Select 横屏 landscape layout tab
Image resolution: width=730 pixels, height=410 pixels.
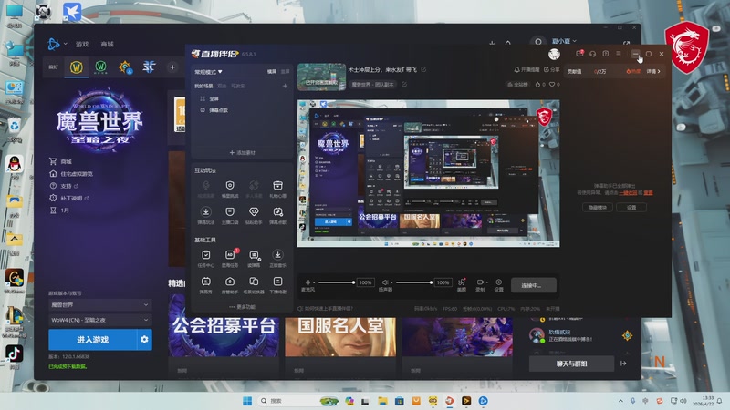272,72
